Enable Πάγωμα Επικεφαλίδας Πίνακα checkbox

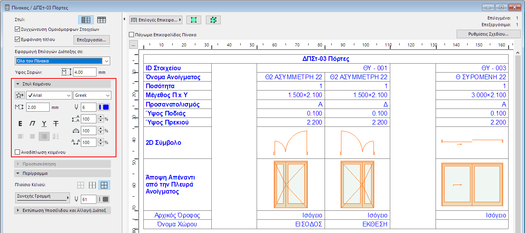tap(132, 35)
